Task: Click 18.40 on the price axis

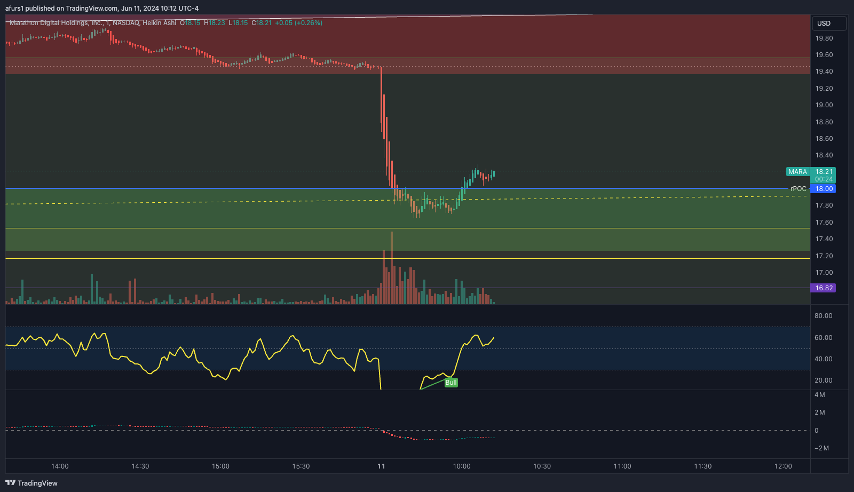Action: [824, 155]
